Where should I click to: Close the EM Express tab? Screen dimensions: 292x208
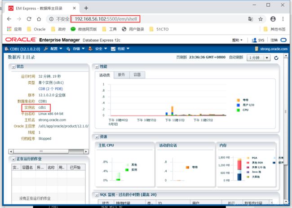coord(74,8)
